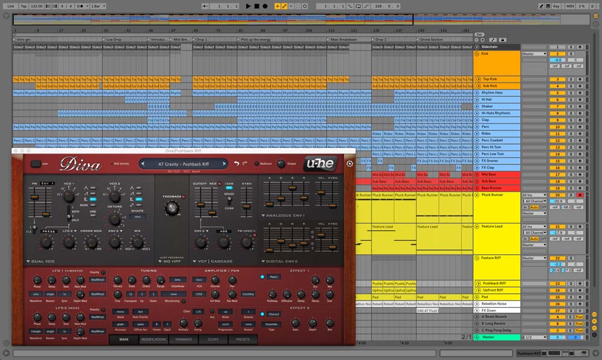The height and width of the screenshot is (360, 602).
Task: Open the Diva Presets tab
Action: tap(243, 340)
